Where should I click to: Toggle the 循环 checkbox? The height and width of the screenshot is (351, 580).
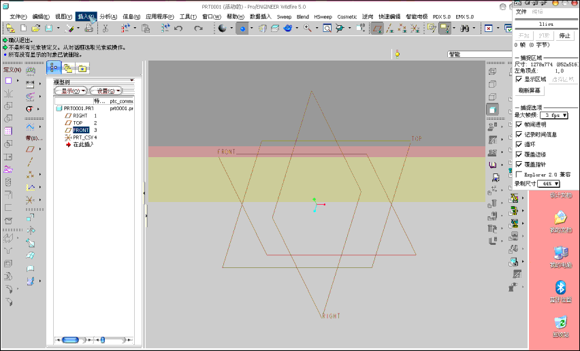519,144
